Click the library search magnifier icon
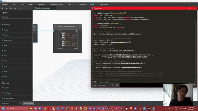 click(x=2, y=17)
